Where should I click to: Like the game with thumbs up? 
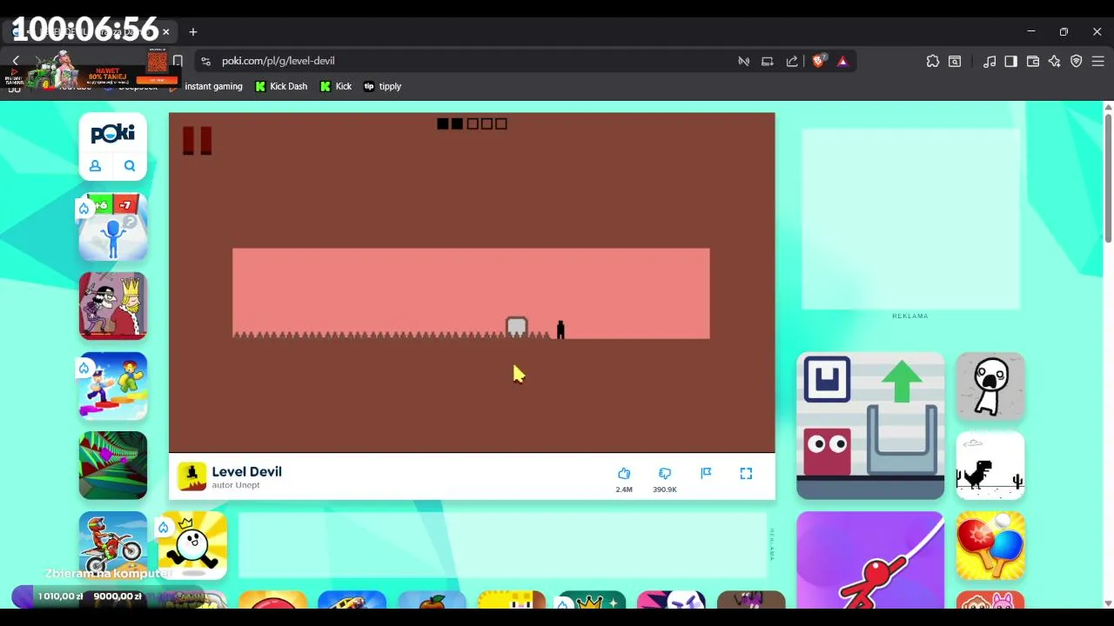click(624, 474)
